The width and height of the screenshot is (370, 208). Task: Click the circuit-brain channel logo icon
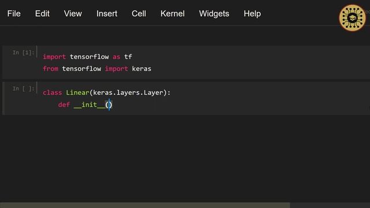pos(352,18)
